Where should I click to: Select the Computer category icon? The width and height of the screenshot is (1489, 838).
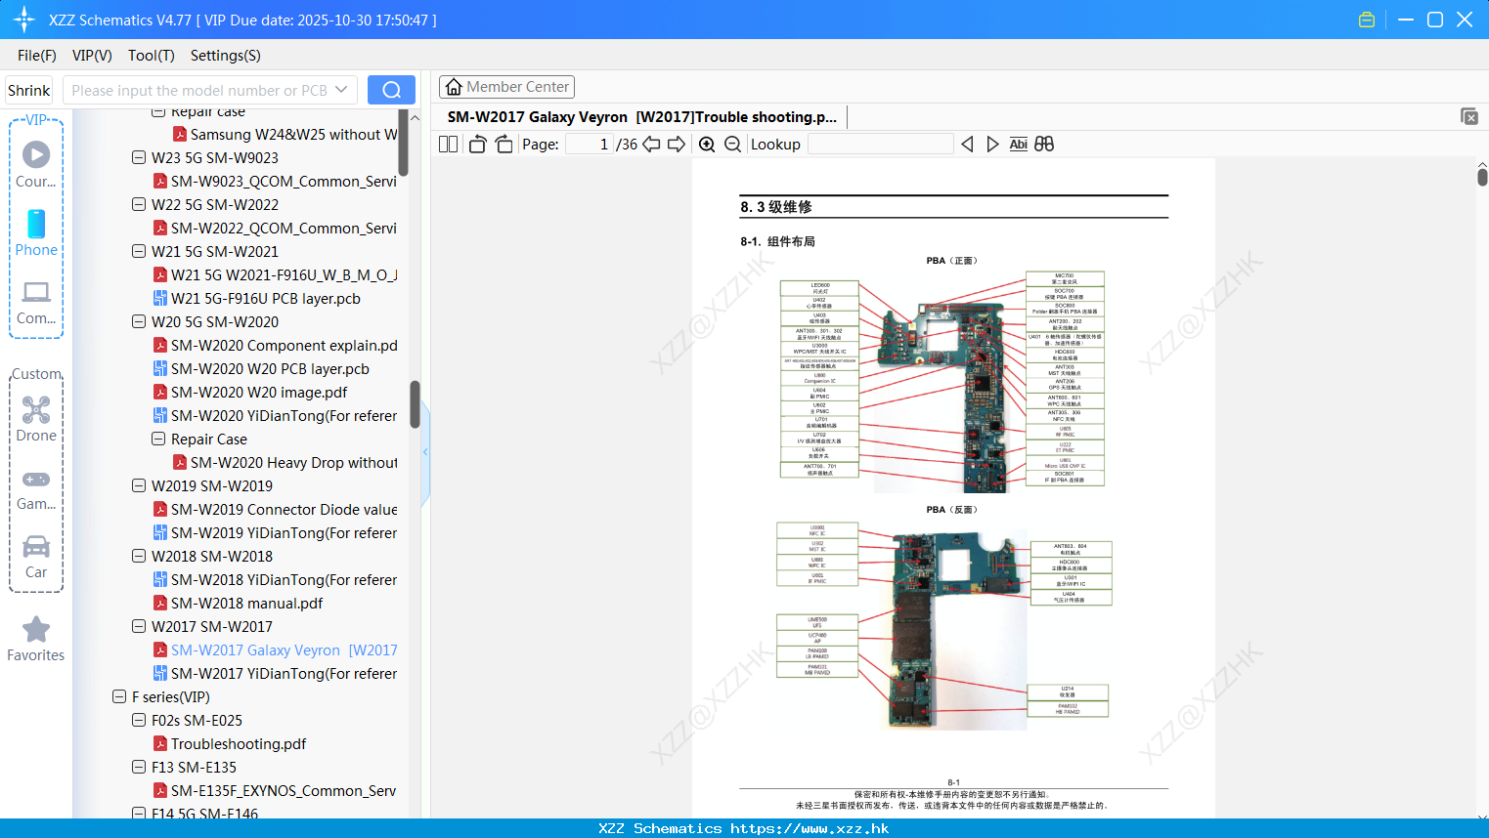[36, 302]
